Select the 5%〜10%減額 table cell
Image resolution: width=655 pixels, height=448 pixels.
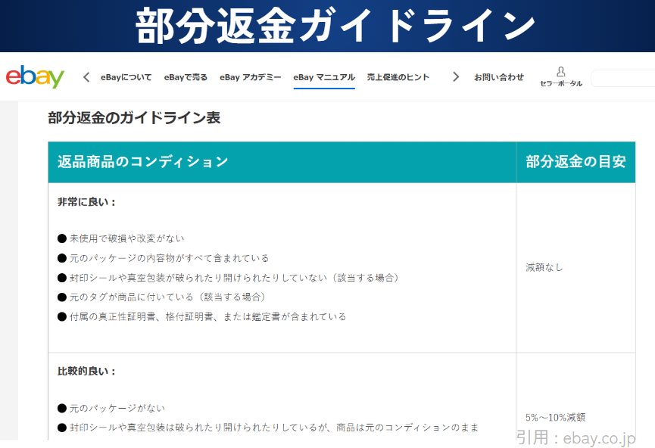(555, 417)
